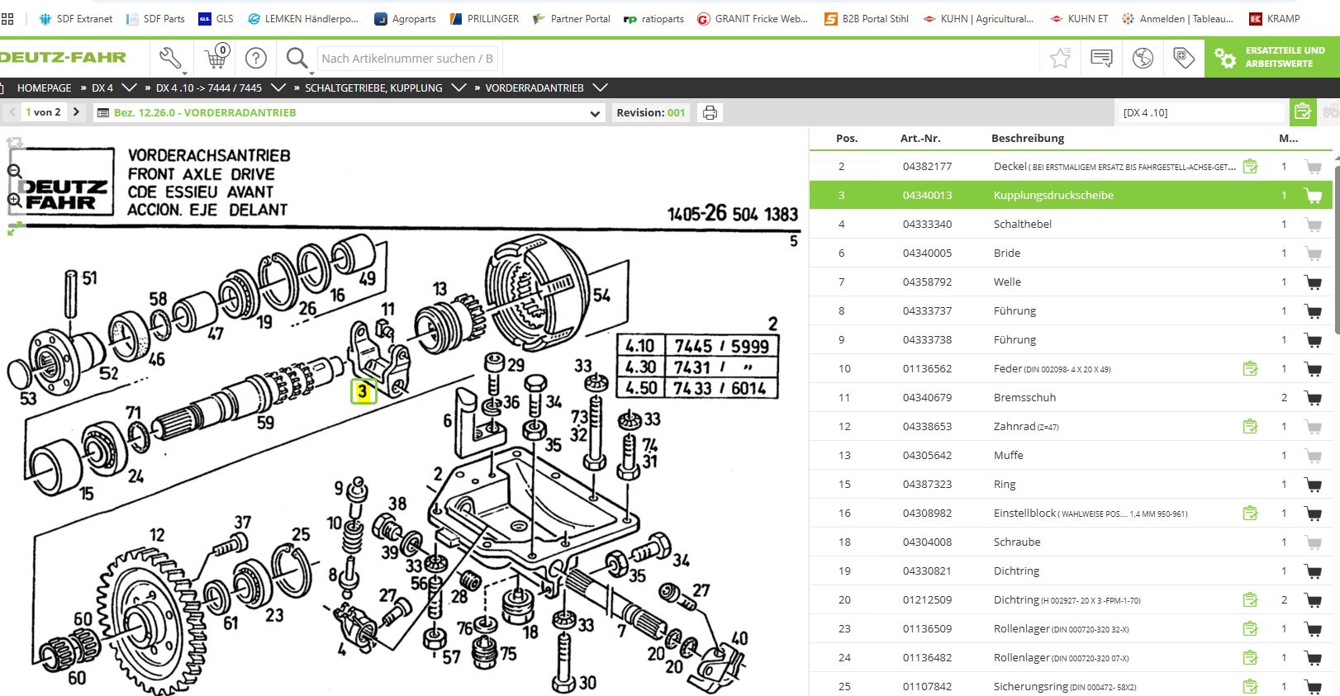The width and height of the screenshot is (1340, 696).
Task: Zoom in on the parts diagram
Action: [x=15, y=201]
